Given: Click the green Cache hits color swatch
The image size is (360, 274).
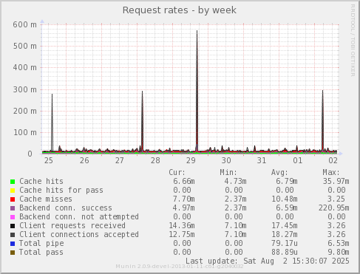Looking at the screenshot, I should click(x=13, y=182).
